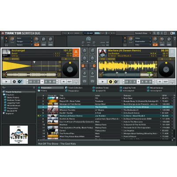Toggle the orange ON button of FX unit 1
This screenshot has height=177, width=177.
click(37, 45)
